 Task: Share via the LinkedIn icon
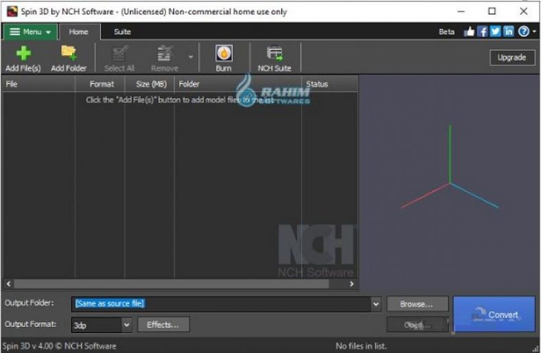509,32
